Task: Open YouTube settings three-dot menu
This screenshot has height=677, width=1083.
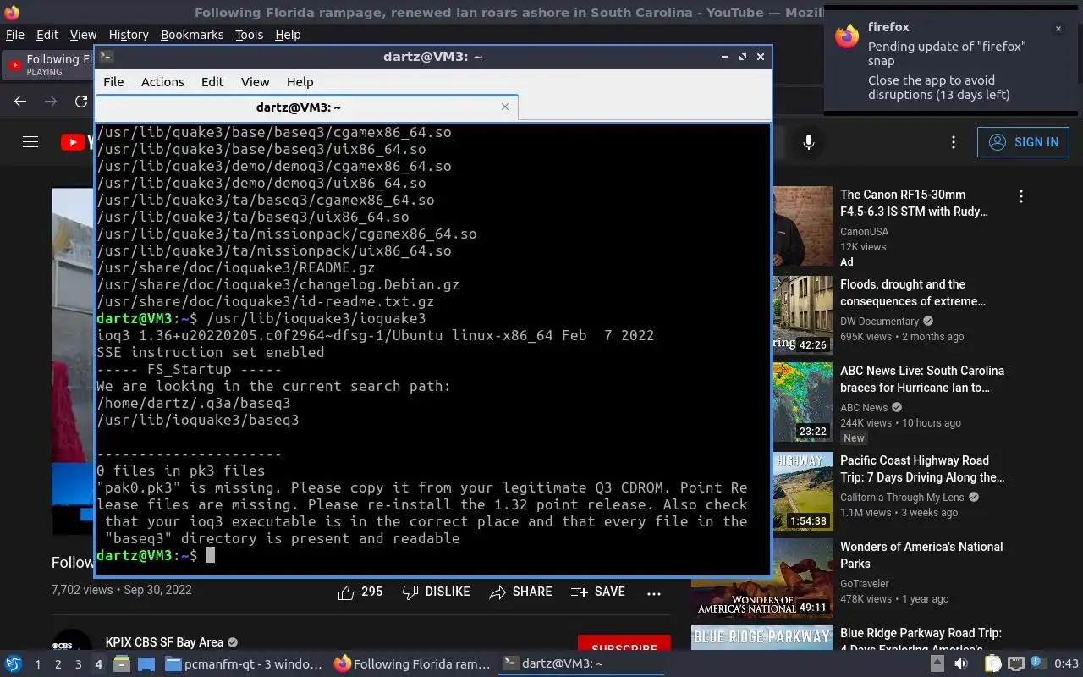Action: point(954,142)
